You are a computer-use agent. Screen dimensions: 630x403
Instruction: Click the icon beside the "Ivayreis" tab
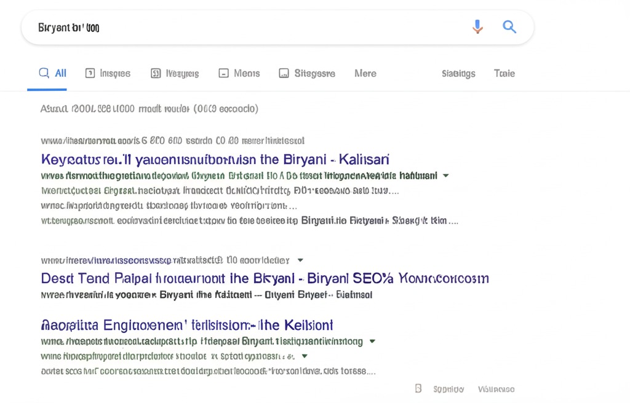156,73
